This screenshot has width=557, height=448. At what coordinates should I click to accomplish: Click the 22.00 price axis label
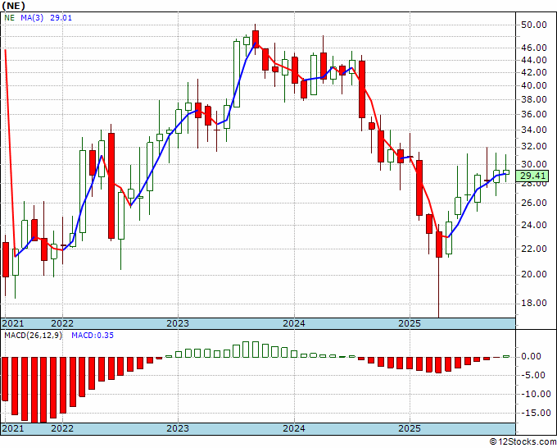click(533, 249)
